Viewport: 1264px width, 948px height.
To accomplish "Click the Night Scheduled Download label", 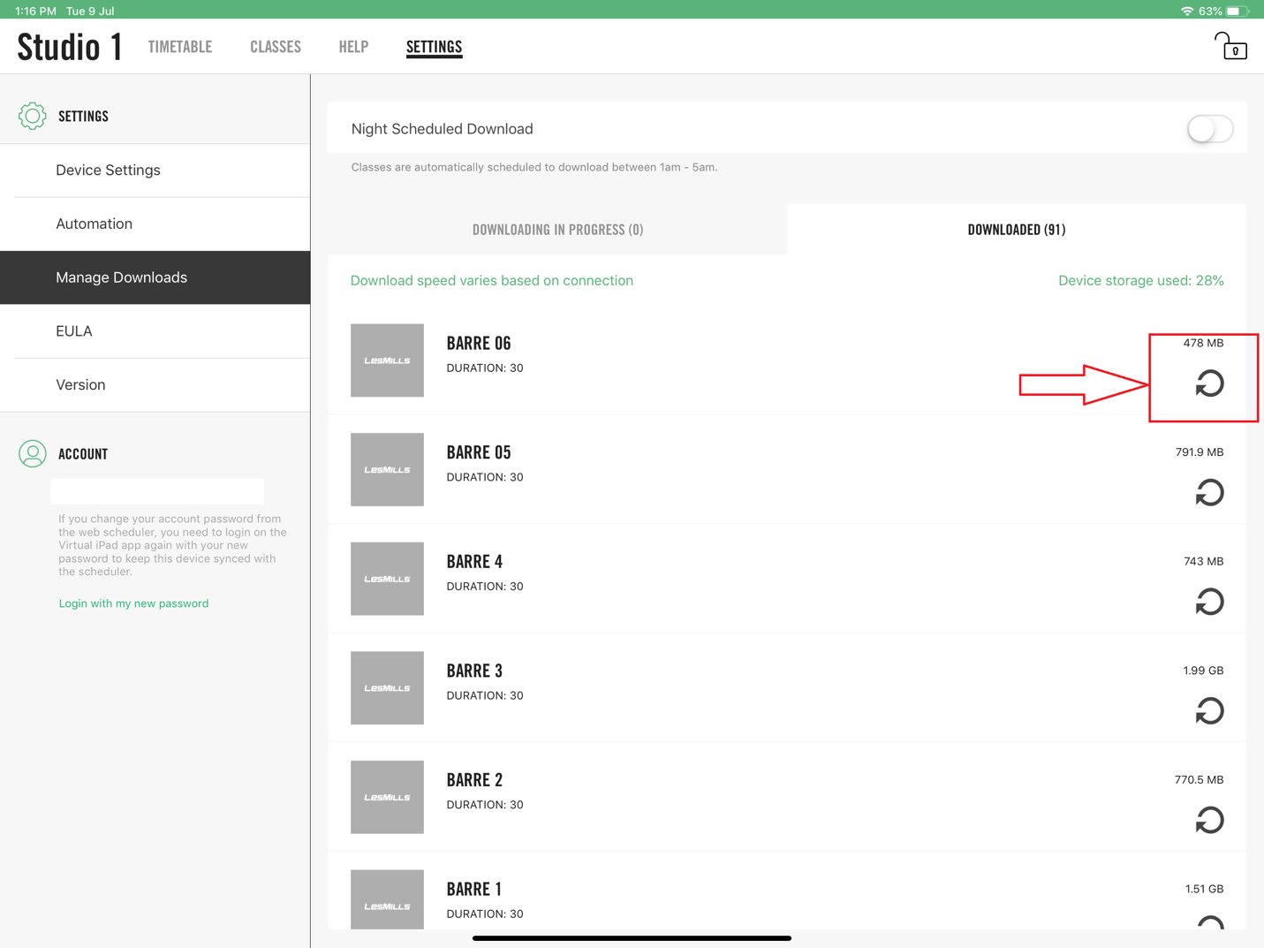I will [442, 129].
